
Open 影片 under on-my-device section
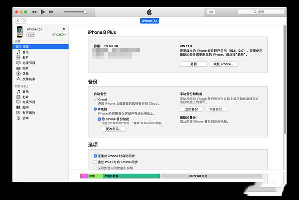41,97
